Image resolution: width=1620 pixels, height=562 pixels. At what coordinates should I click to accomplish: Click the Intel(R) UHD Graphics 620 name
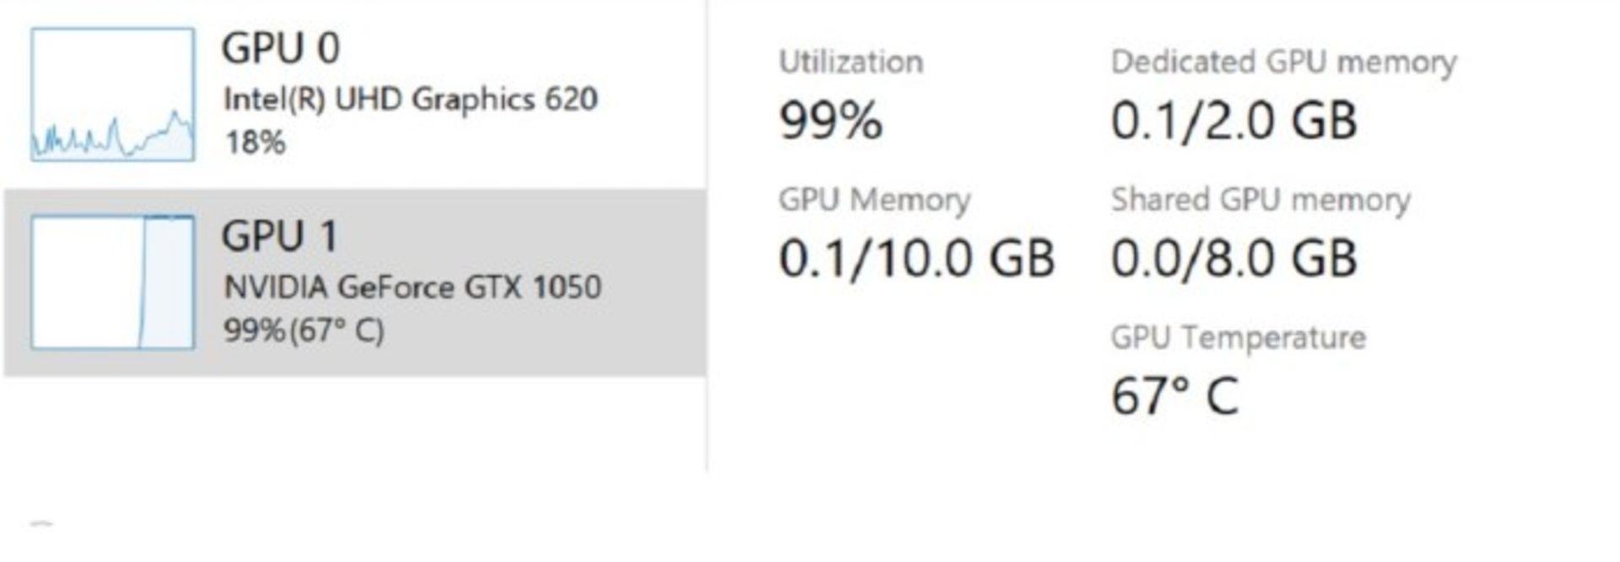pos(410,99)
